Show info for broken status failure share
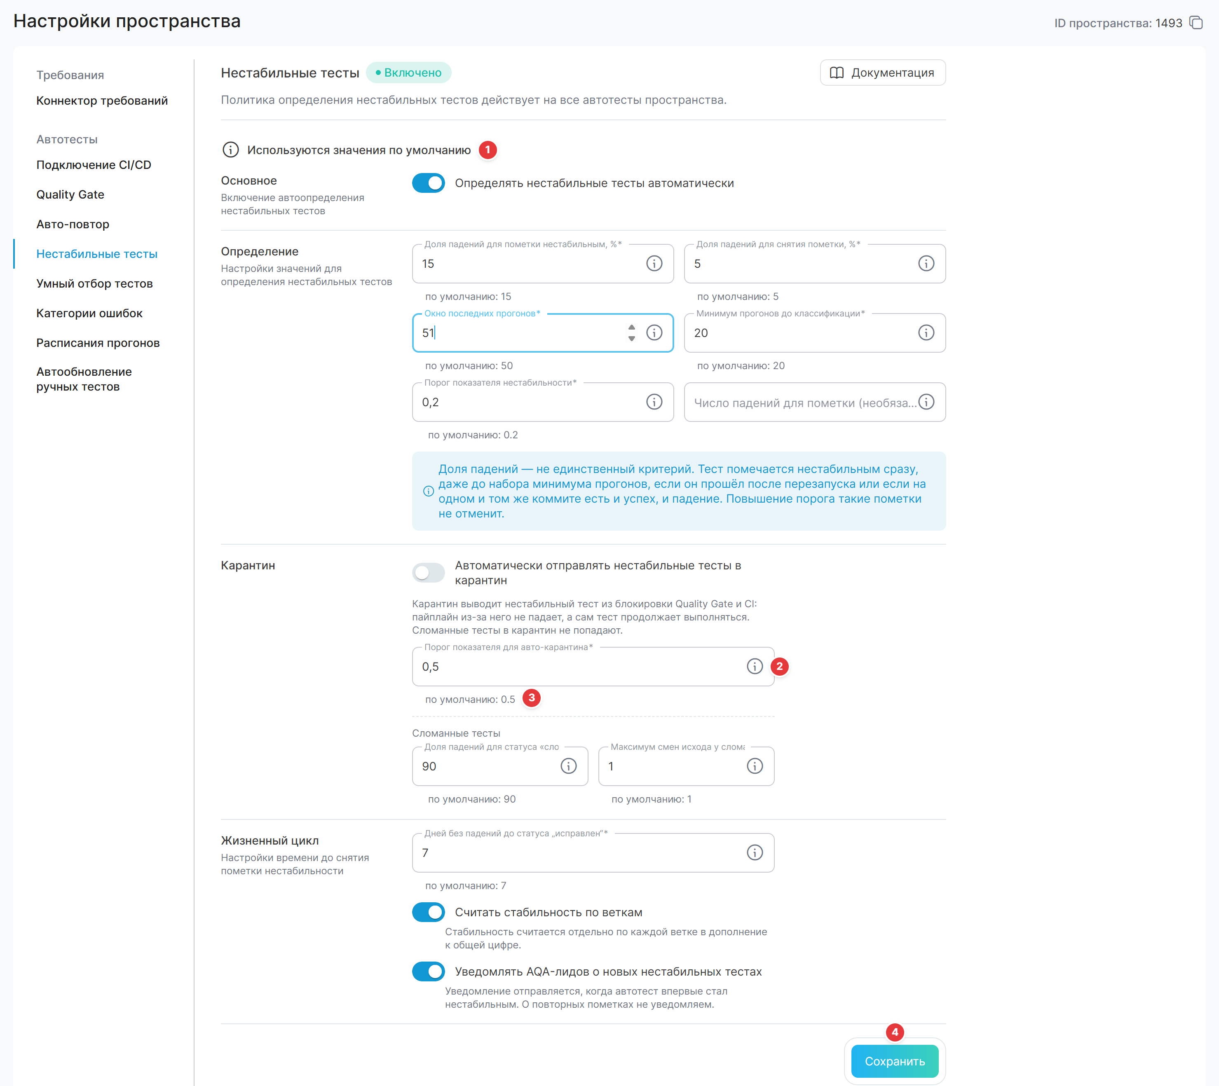 tap(568, 765)
